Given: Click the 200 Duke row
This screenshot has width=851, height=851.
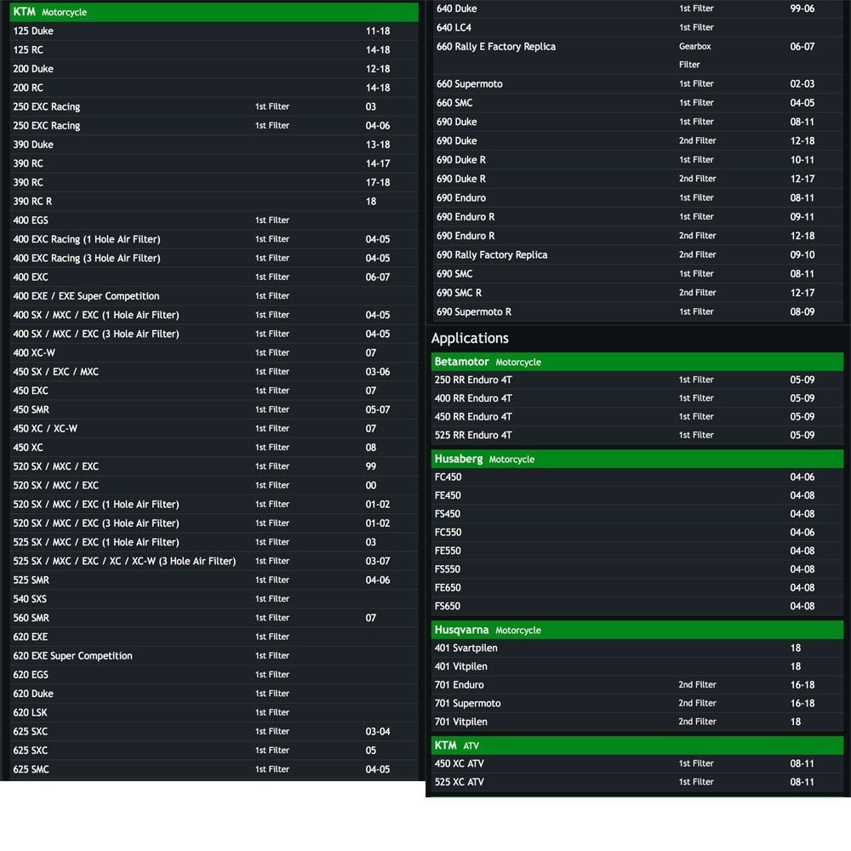Looking at the screenshot, I should 214,69.
